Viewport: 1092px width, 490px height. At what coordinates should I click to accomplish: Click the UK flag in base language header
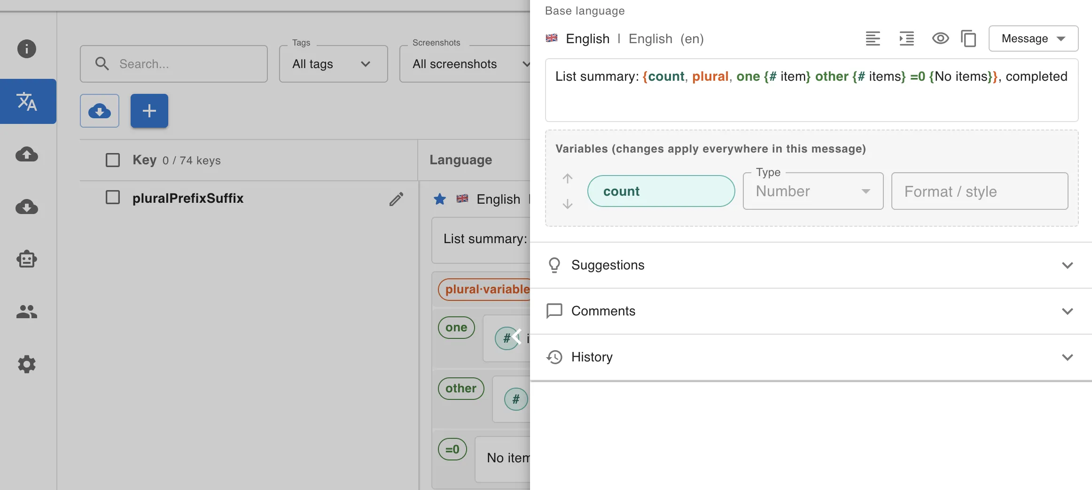tap(552, 38)
